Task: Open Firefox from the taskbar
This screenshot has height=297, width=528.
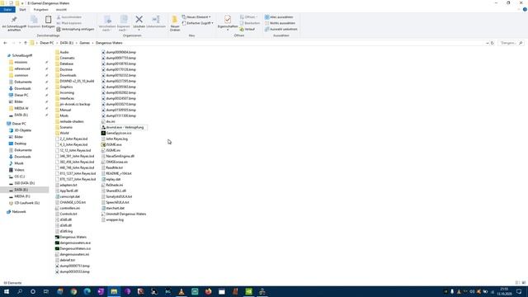Action: (208, 291)
